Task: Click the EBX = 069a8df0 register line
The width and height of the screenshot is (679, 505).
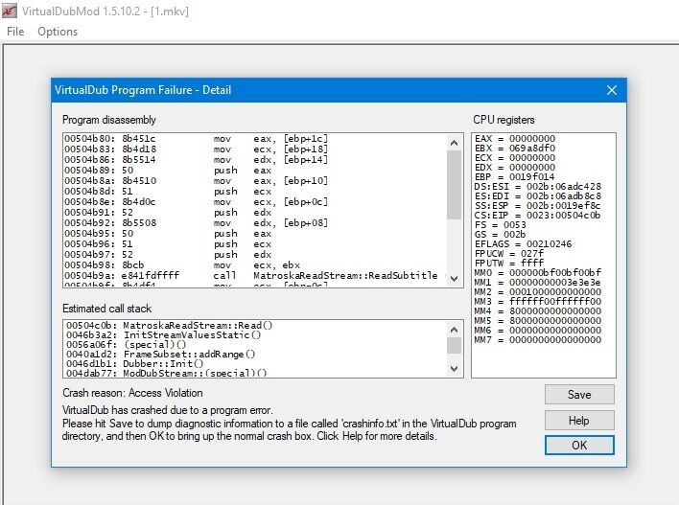Action: [515, 148]
